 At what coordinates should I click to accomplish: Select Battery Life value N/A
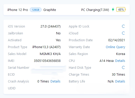(111, 81)
